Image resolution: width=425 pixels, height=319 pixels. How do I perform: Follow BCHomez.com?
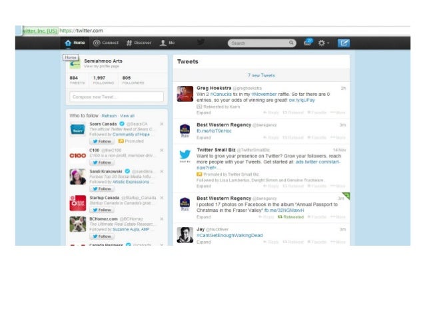point(102,236)
